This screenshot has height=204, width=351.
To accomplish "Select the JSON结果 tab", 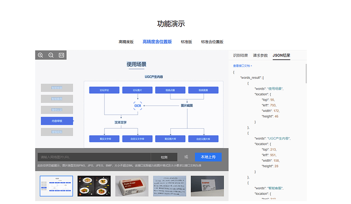I will [281, 55].
